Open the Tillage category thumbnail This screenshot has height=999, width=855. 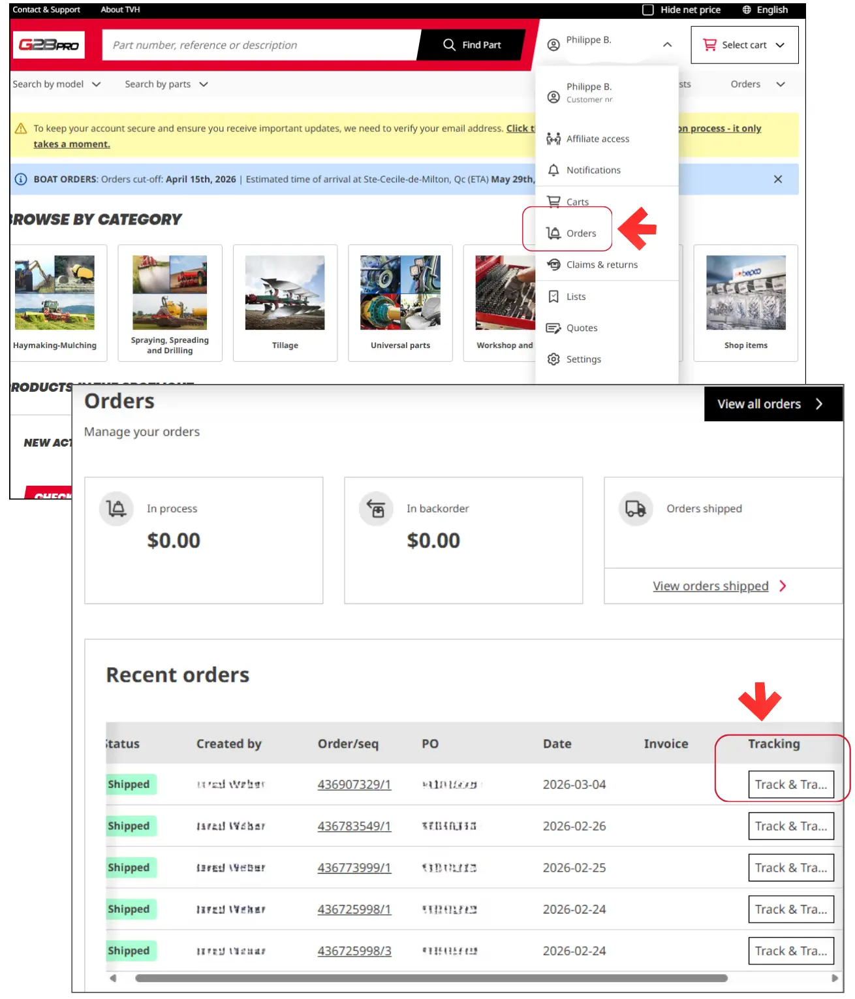click(x=285, y=293)
